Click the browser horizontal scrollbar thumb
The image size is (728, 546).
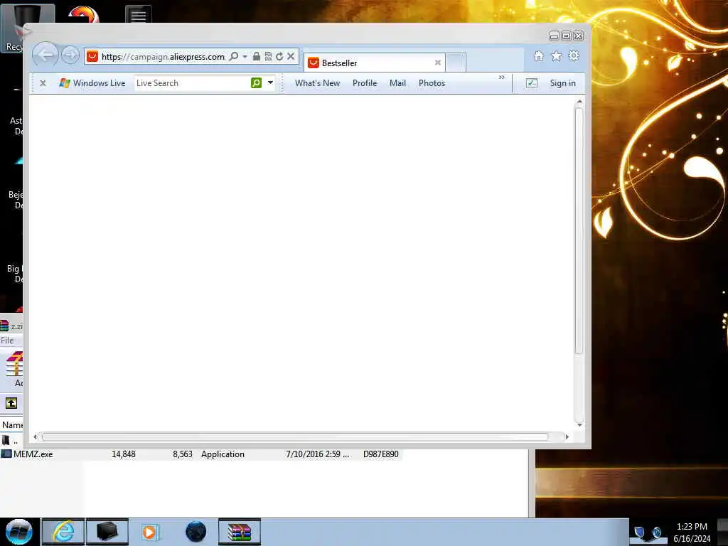tap(295, 437)
